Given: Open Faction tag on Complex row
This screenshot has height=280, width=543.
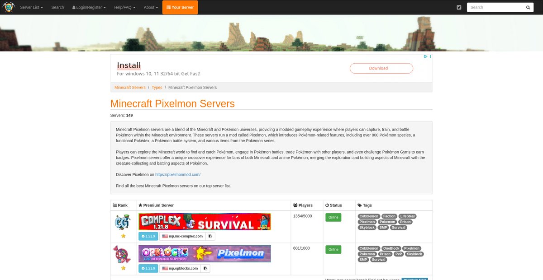Looking at the screenshot, I should pyautogui.click(x=389, y=216).
